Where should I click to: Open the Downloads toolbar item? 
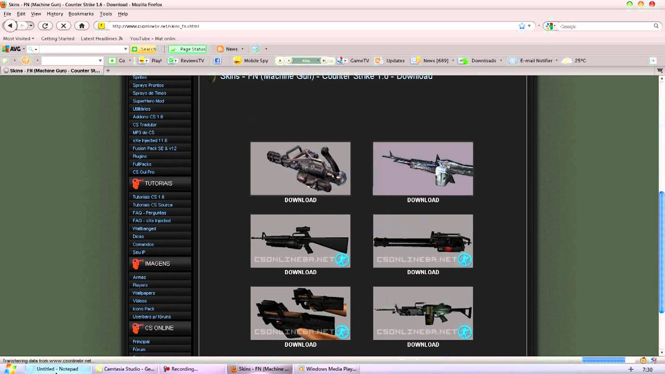(x=478, y=61)
